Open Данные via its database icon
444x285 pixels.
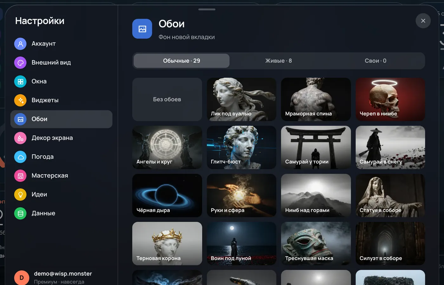[20, 214]
